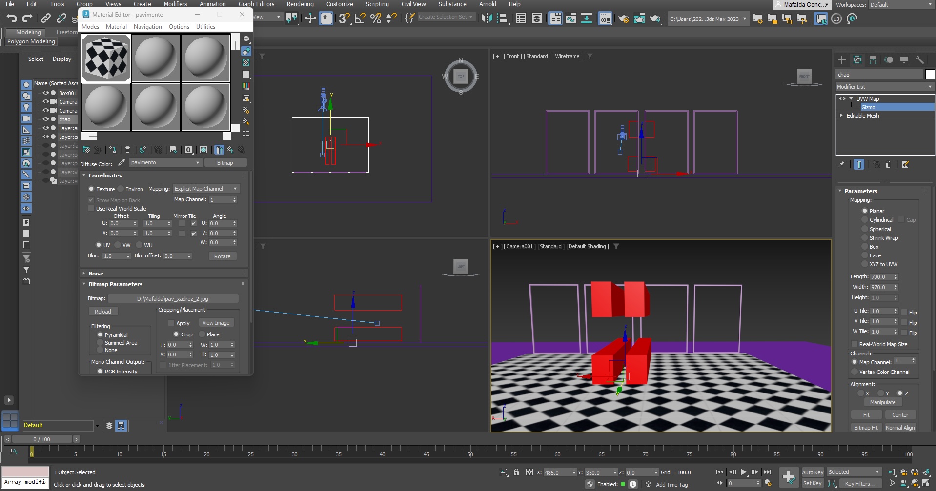Open the Material Editor Navigation menu

pyautogui.click(x=147, y=27)
